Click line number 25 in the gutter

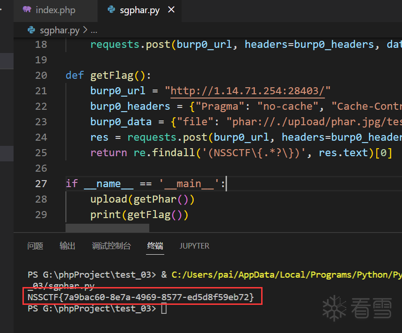point(41,153)
